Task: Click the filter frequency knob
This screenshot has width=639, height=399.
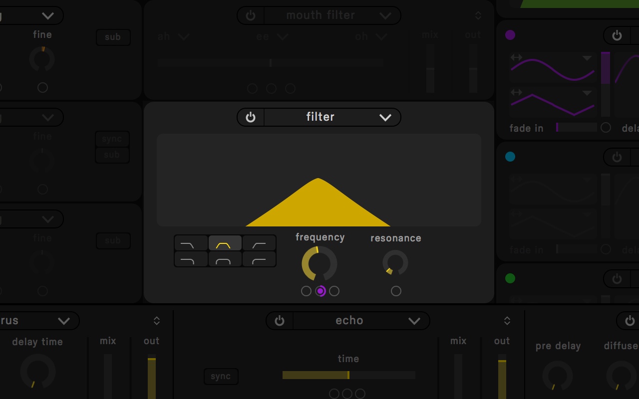Action: (319, 263)
